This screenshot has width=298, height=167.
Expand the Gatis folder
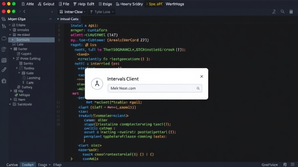(19, 73)
